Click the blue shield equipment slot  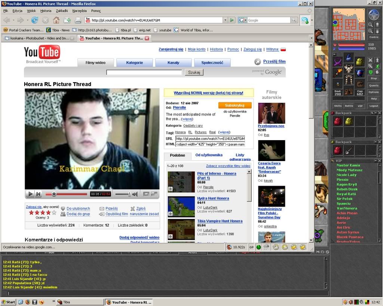(x=360, y=73)
